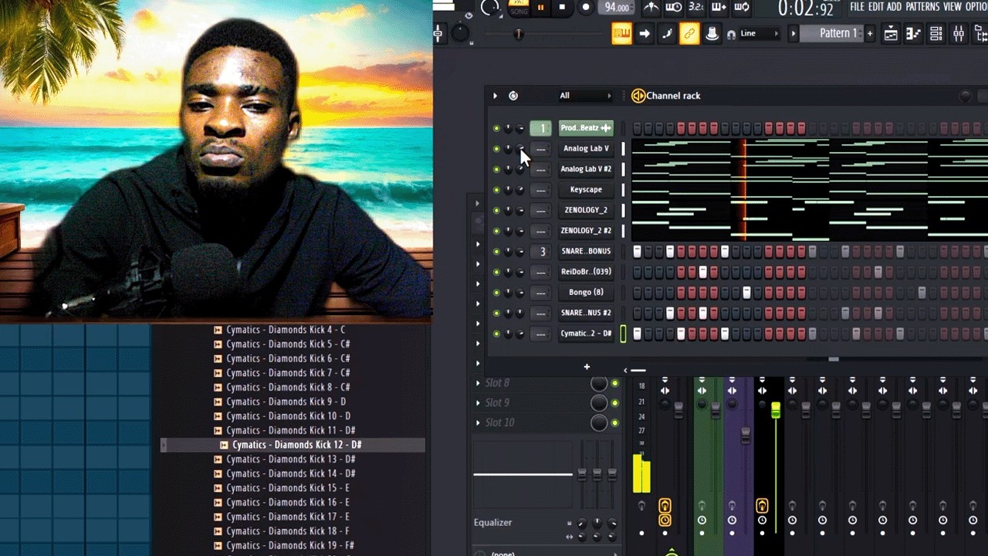This screenshot has height=556, width=988.
Task: Expand mixer Slot 10 arrow
Action: tap(479, 423)
